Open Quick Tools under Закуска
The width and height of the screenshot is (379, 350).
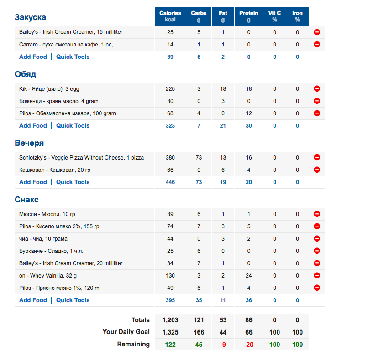pyautogui.click(x=73, y=57)
